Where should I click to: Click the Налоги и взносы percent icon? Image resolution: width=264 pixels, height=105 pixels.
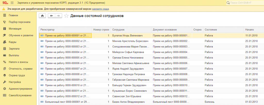[x=5, y=62]
